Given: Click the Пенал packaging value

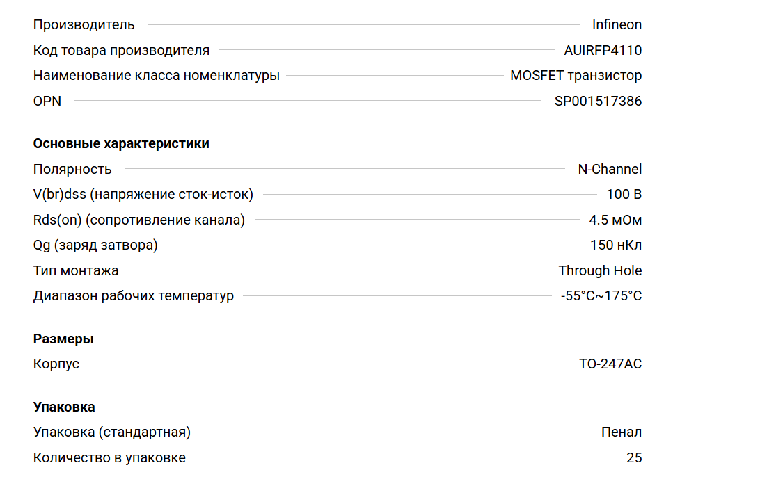Looking at the screenshot, I should click(x=622, y=432).
